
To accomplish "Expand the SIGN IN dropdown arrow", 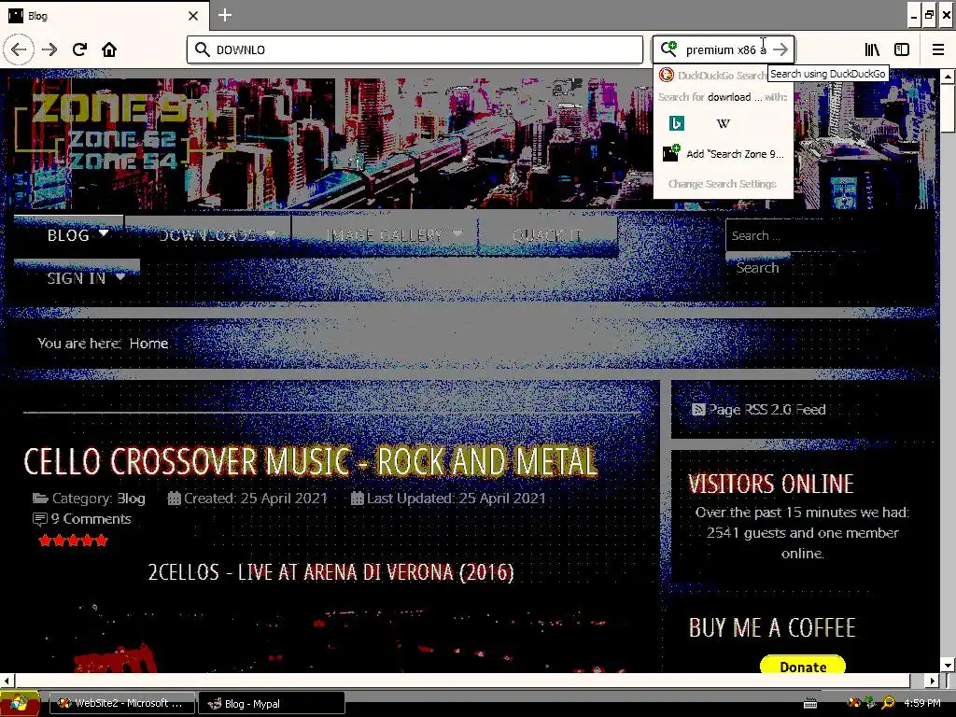I will (120, 277).
